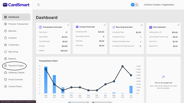The height and width of the screenshot is (103, 184).
Task: Click Guns & Roses Flower Shop customer
Action: 159,37
